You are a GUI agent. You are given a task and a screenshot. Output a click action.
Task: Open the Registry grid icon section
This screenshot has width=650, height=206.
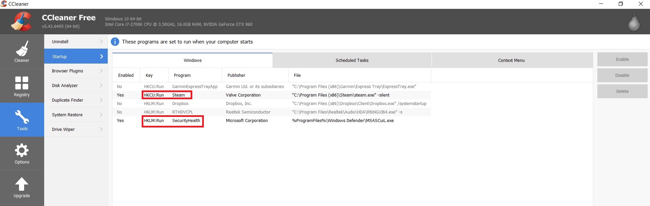[22, 83]
